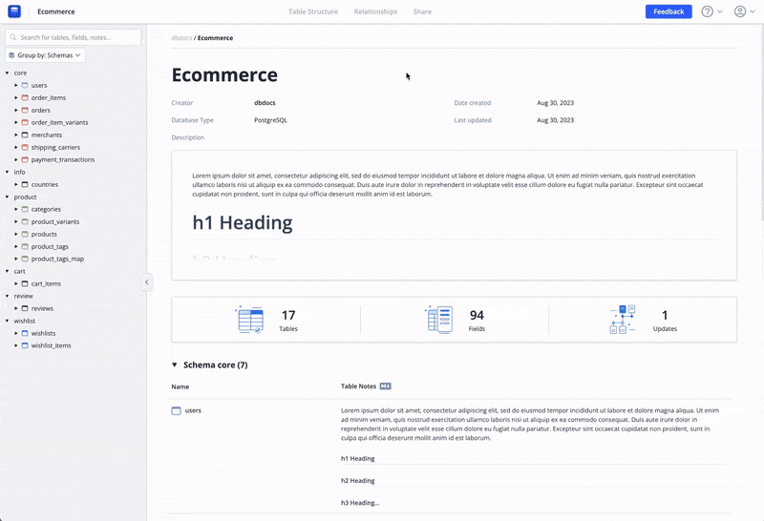Click the page vertical scrollbar
This screenshot has height=521, width=764.
click(760, 124)
